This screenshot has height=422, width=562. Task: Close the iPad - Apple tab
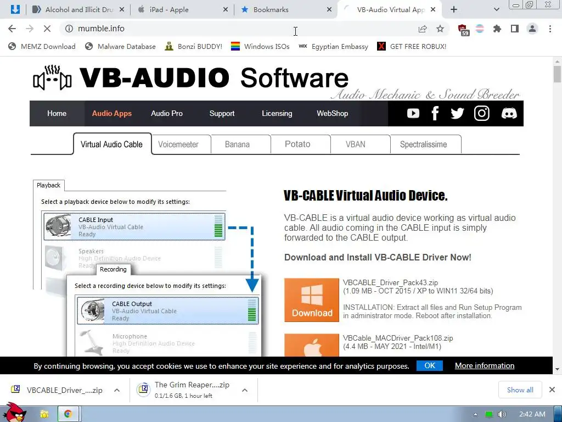click(226, 10)
